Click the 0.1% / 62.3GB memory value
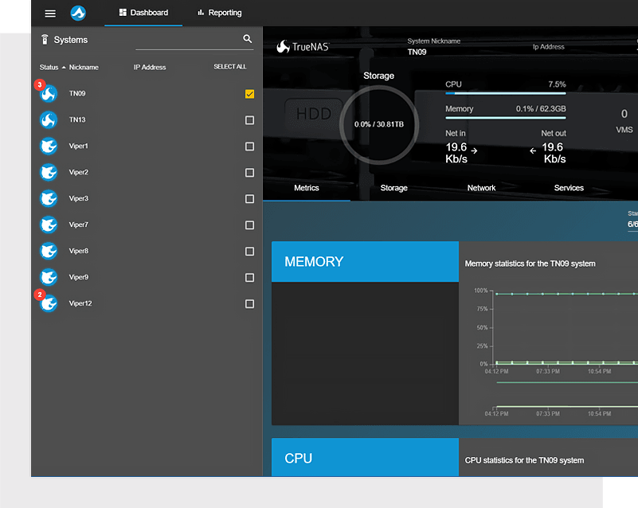Viewport: 638px width, 508px height. coord(541,109)
